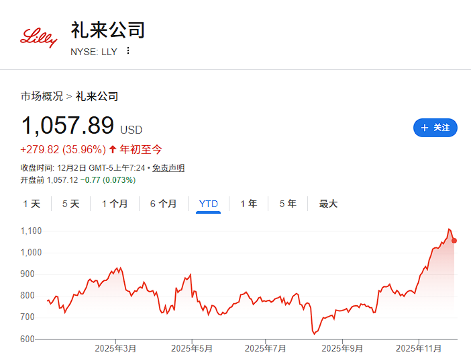Click the 开盘前 1,057.12 pre-market text
This screenshot has height=363, width=471.
pyautogui.click(x=49, y=180)
